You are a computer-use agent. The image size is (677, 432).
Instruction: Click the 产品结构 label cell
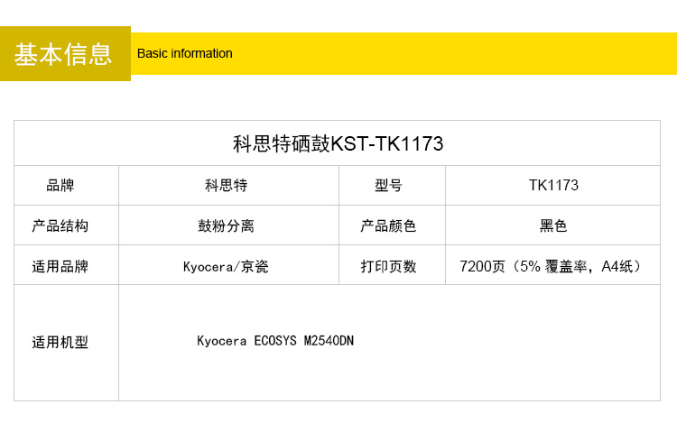tap(60, 225)
